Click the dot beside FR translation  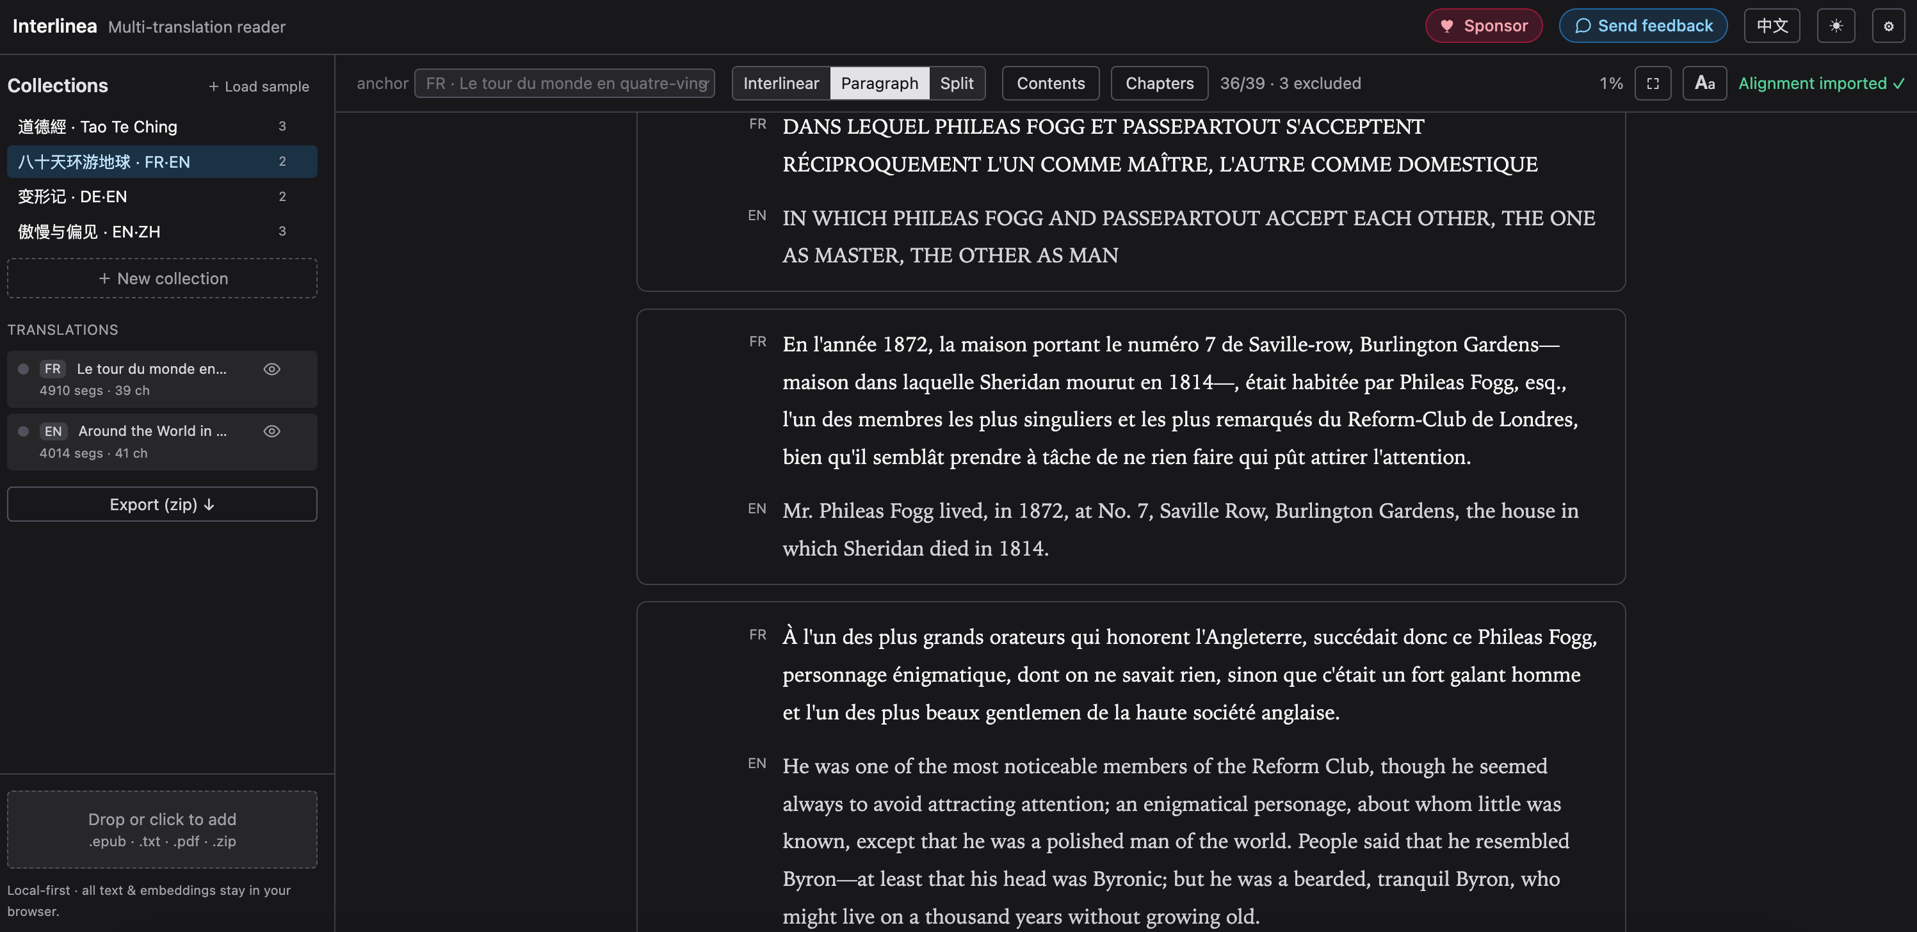[x=24, y=369]
